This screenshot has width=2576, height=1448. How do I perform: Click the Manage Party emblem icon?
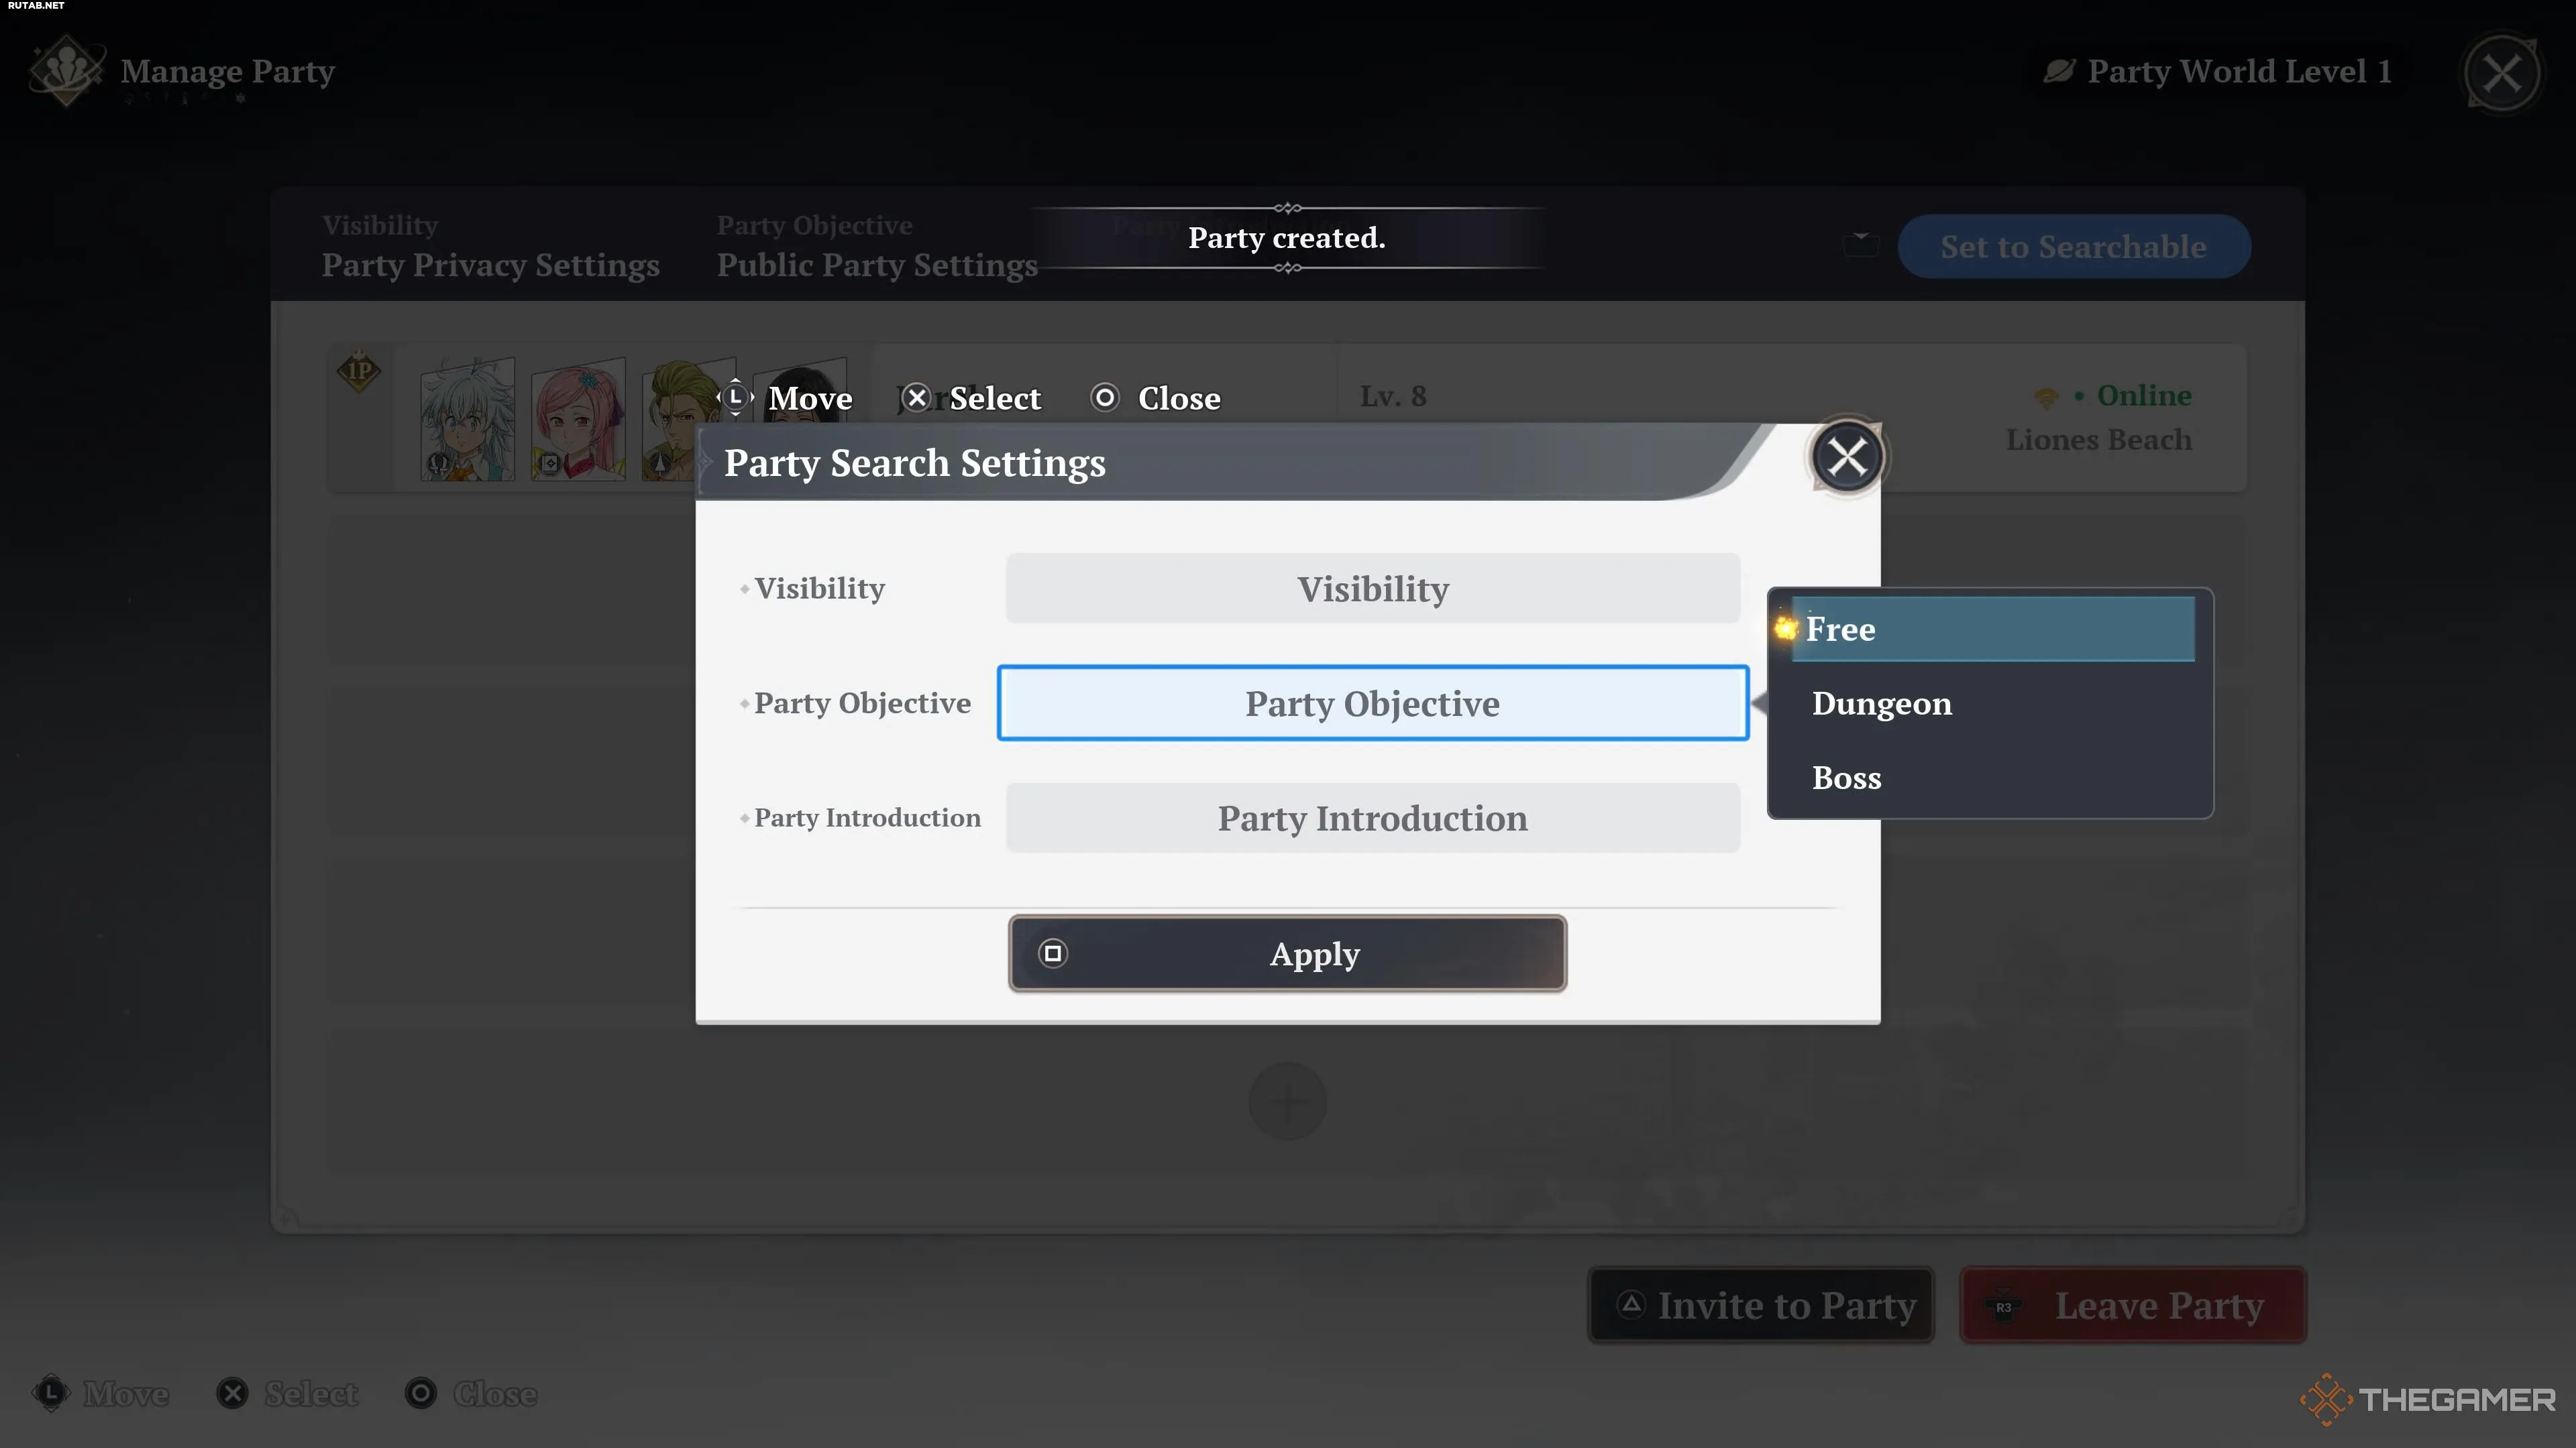[66, 71]
